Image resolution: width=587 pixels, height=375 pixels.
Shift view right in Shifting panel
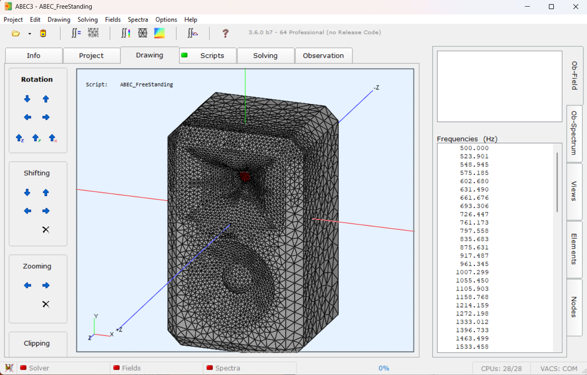tap(46, 211)
